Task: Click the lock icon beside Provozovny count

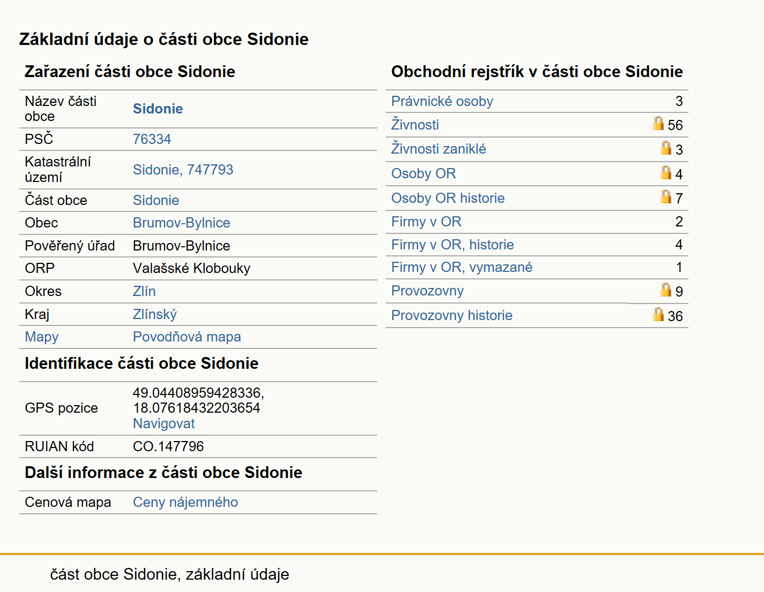Action: [665, 290]
